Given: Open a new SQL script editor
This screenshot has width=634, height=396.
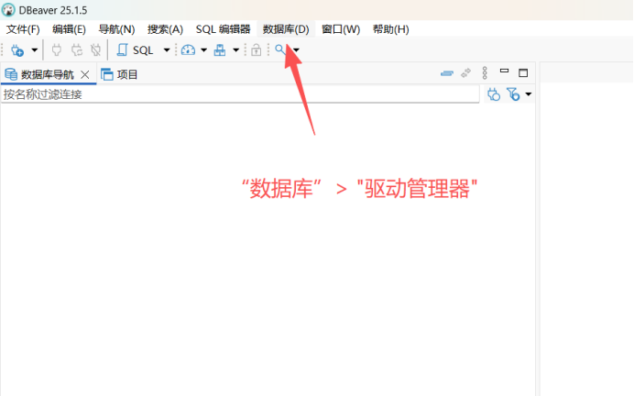Looking at the screenshot, I should point(135,50).
